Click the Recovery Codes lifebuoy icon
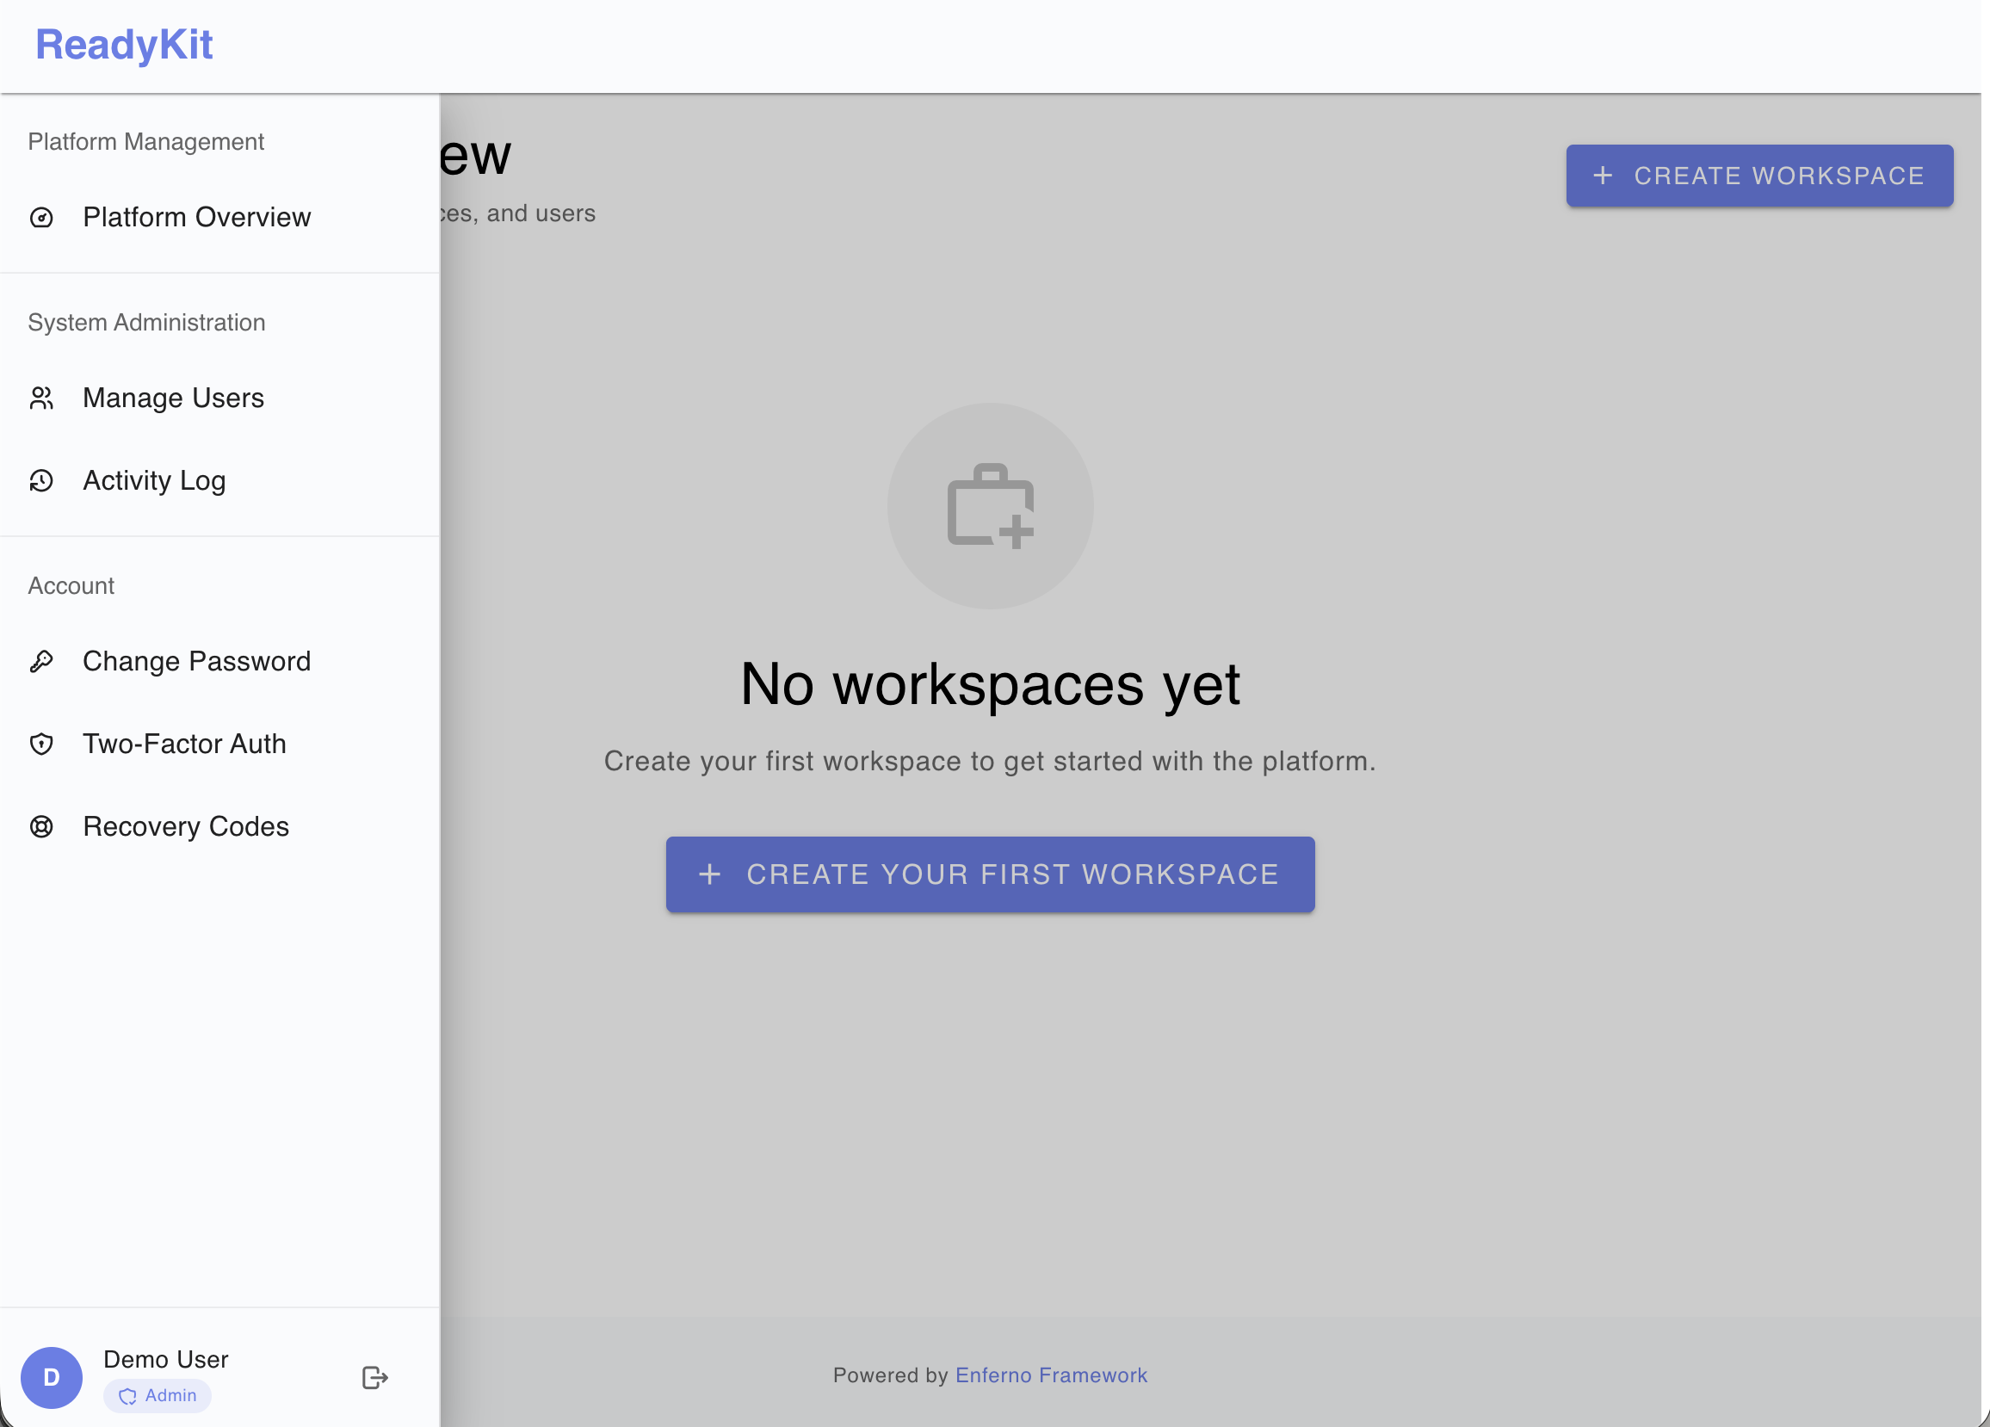 point(41,828)
